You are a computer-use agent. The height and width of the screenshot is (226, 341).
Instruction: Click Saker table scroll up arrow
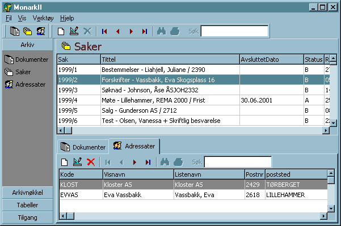coord(333,58)
